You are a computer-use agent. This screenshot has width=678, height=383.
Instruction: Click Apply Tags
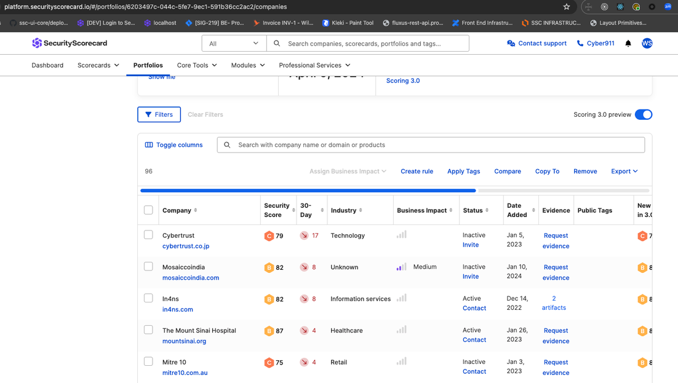pyautogui.click(x=463, y=171)
